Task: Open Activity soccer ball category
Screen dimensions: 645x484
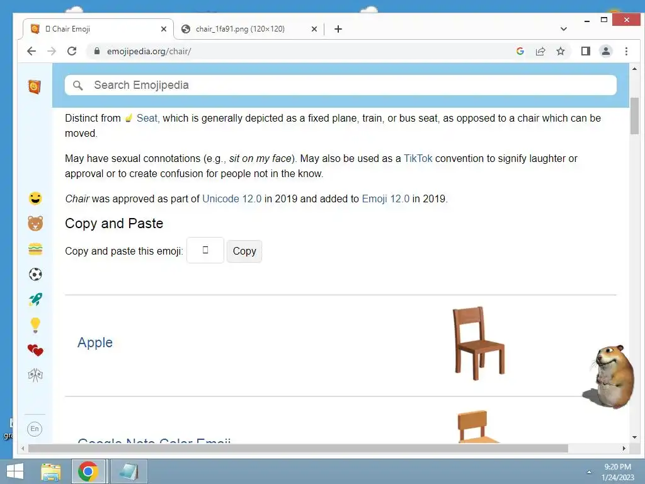Action: (x=35, y=274)
